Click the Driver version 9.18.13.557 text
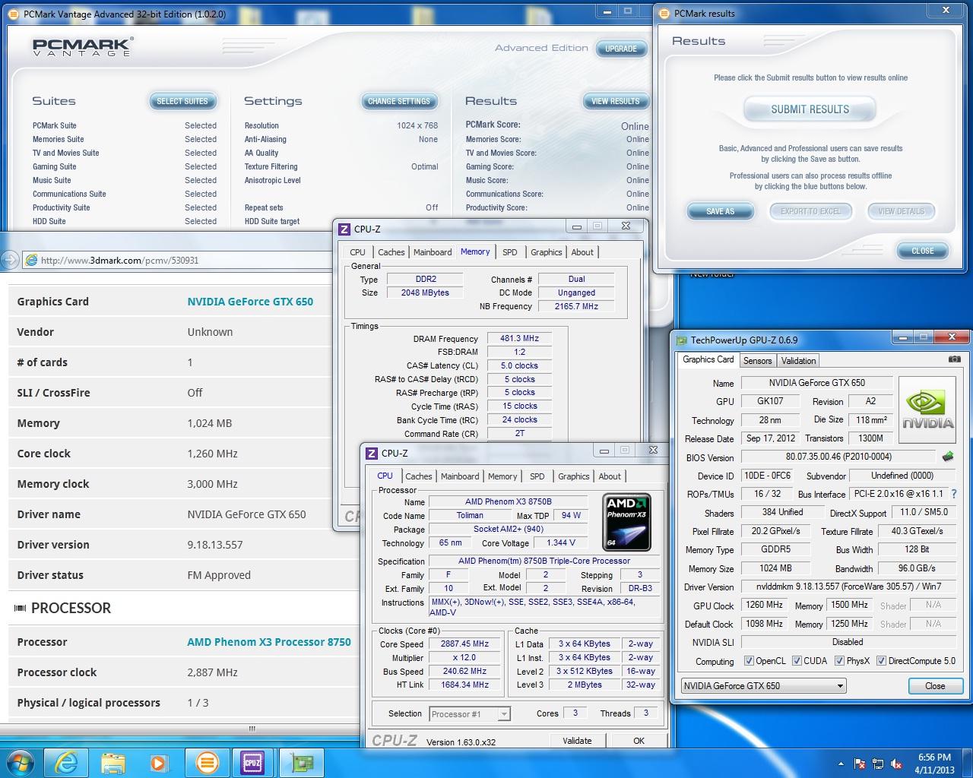 215,545
